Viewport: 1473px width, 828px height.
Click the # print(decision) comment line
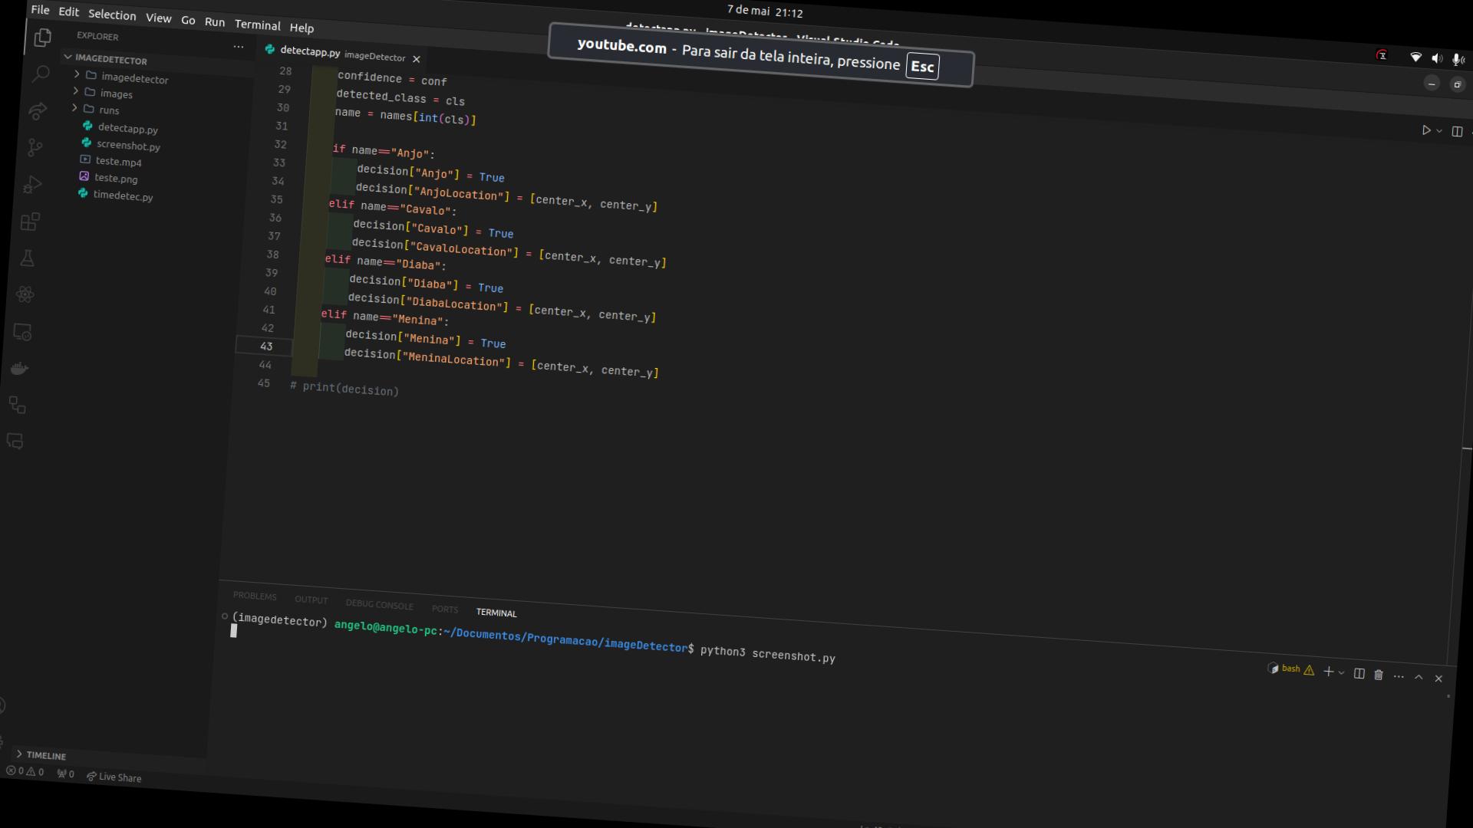(344, 387)
